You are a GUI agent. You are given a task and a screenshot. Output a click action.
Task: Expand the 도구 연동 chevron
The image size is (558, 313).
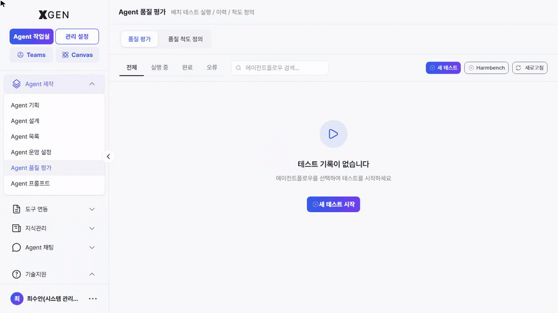pyautogui.click(x=92, y=209)
